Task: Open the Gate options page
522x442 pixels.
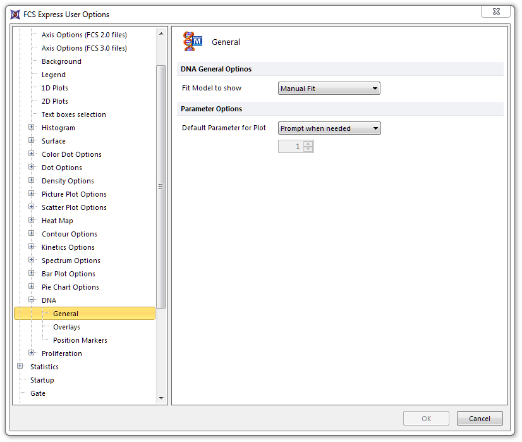Action: [x=38, y=394]
